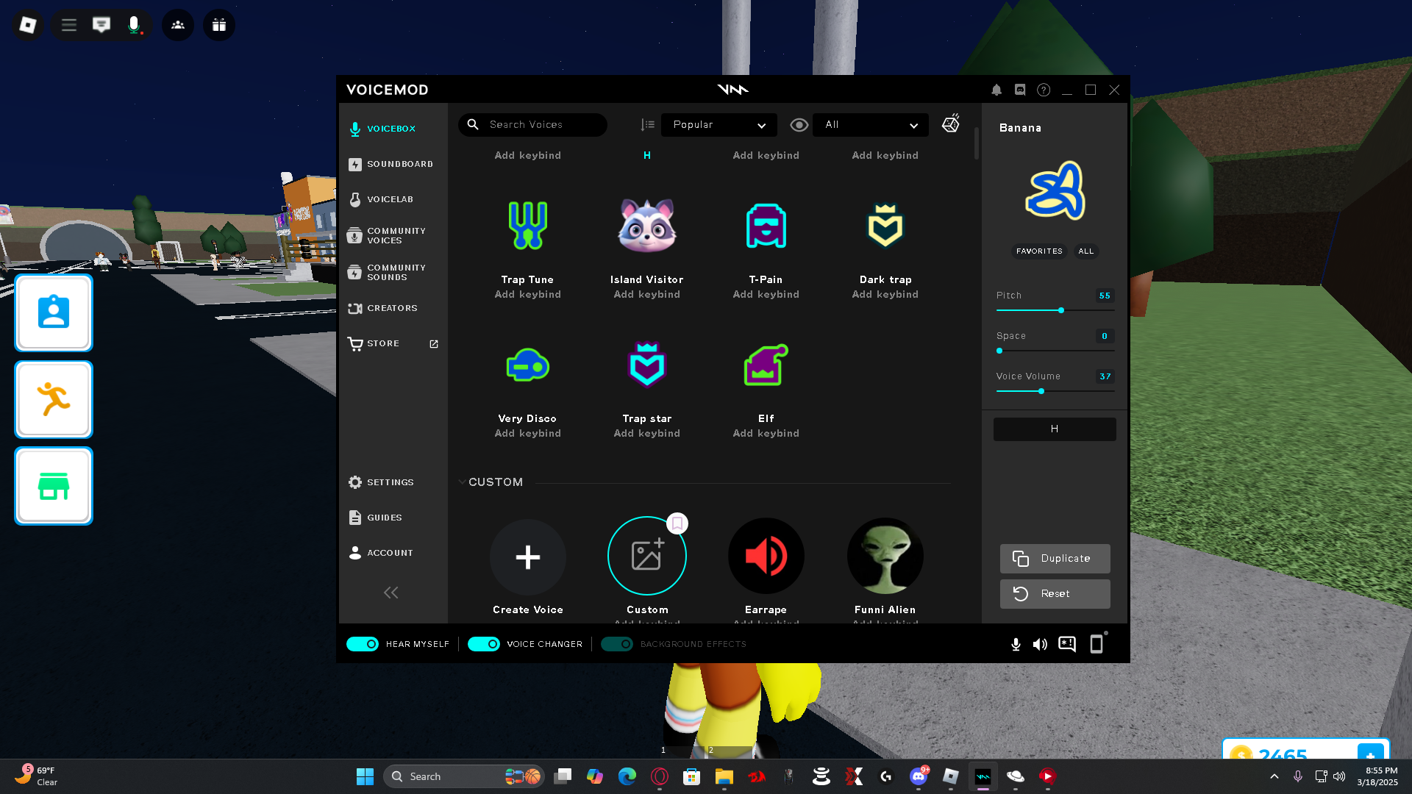Click the Reset button
Screen dimensions: 1412x794
coord(1055,594)
